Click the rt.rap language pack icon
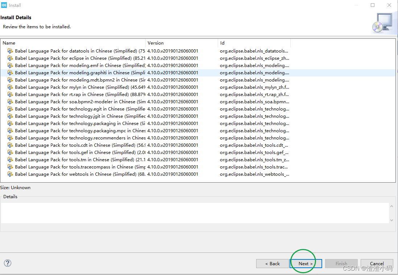This screenshot has height=275, width=398. tap(10, 94)
